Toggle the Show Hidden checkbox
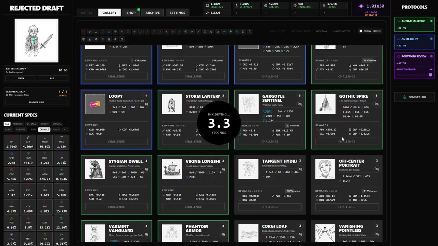Image resolution: width=438 pixels, height=246 pixels. pyautogui.click(x=361, y=31)
